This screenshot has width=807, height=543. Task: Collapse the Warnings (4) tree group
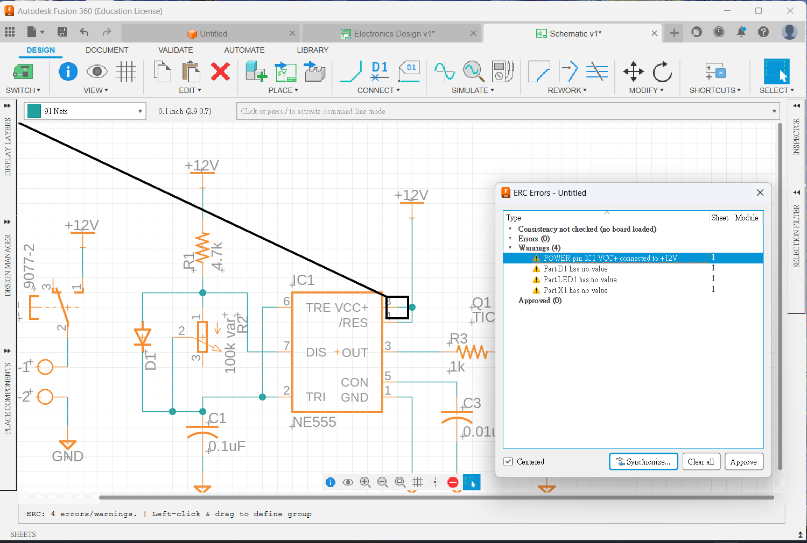(x=510, y=248)
